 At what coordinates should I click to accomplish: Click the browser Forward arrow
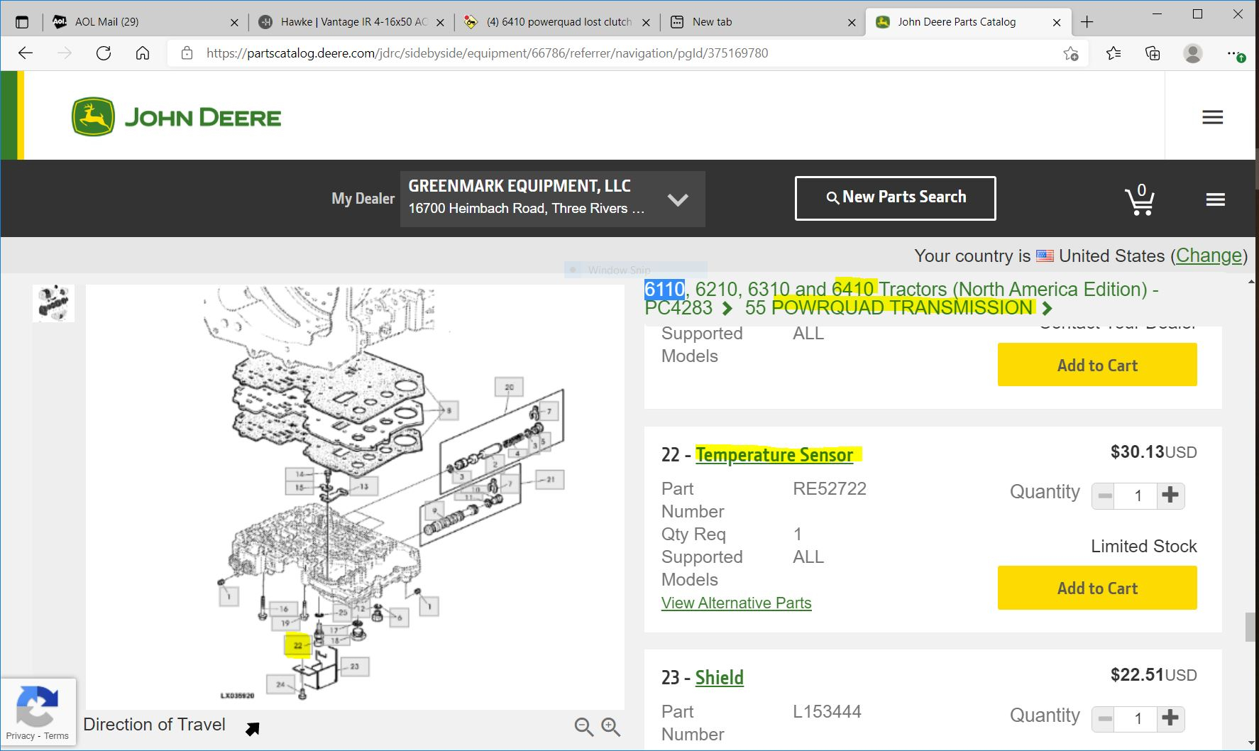click(x=65, y=53)
